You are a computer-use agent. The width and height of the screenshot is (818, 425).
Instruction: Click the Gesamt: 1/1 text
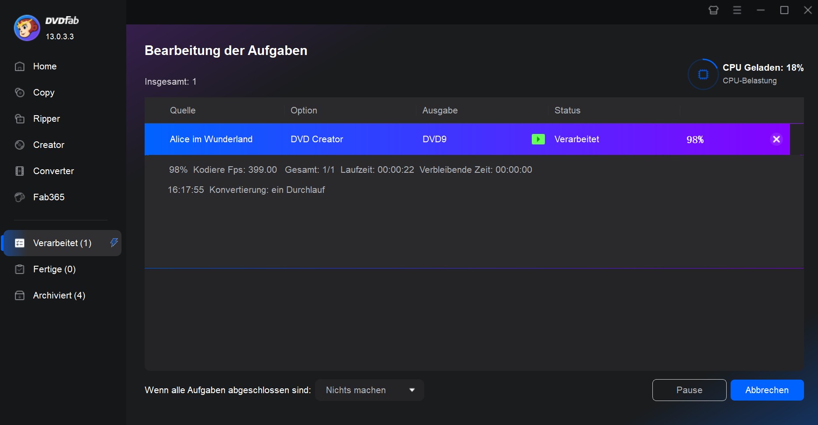point(309,170)
